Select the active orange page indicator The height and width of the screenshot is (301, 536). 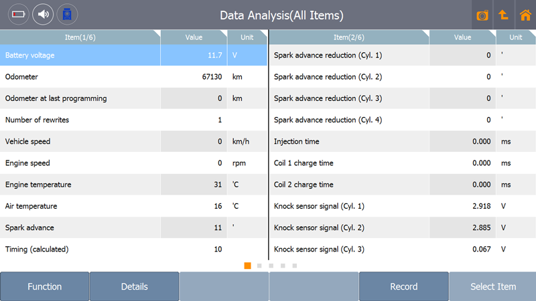(247, 266)
